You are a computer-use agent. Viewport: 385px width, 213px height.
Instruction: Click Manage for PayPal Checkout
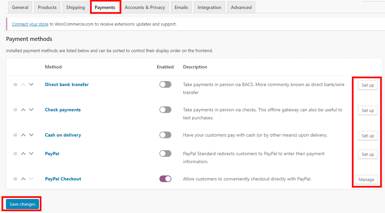pyautogui.click(x=366, y=180)
